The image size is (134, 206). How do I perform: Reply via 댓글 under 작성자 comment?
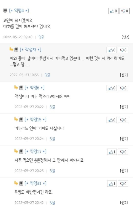[47, 75]
